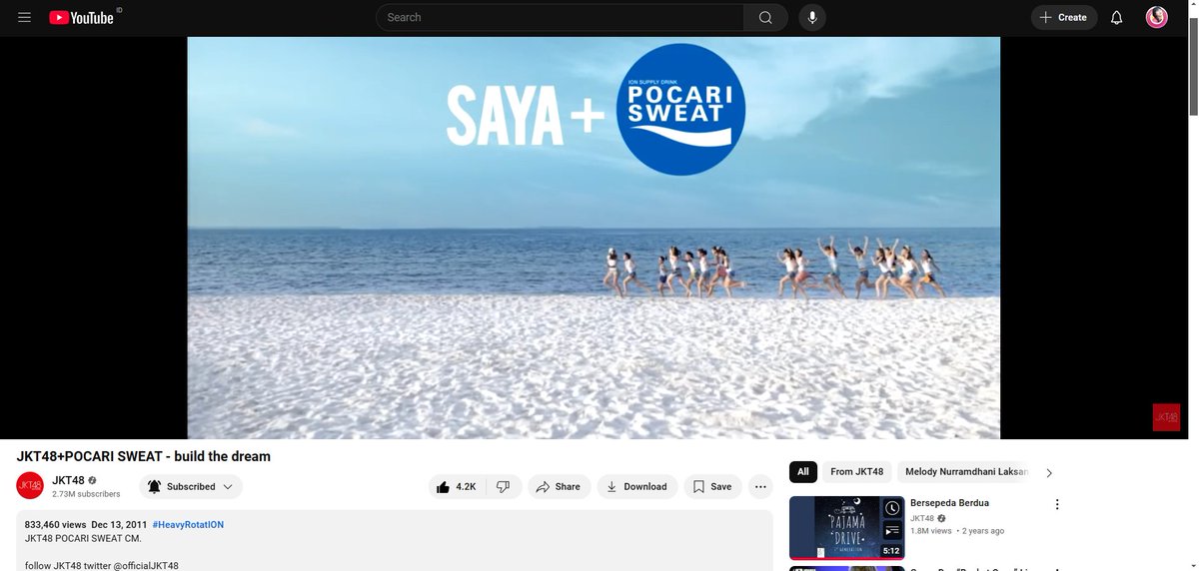Download the video

[x=637, y=487]
